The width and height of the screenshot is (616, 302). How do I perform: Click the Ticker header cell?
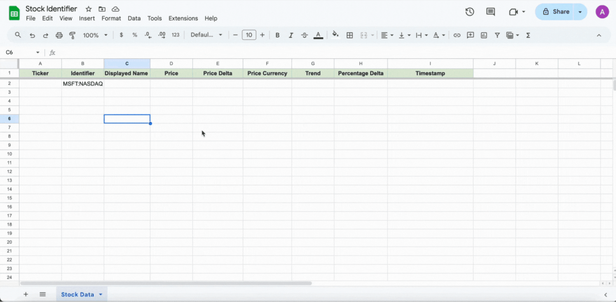[x=40, y=73]
